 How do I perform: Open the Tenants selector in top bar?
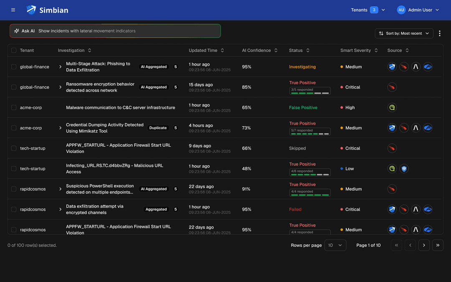[x=368, y=10]
